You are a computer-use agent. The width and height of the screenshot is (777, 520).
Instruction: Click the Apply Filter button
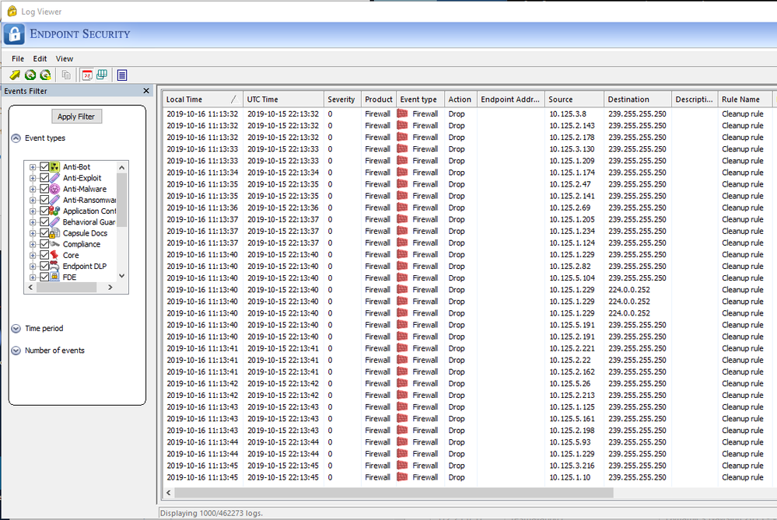coord(76,117)
